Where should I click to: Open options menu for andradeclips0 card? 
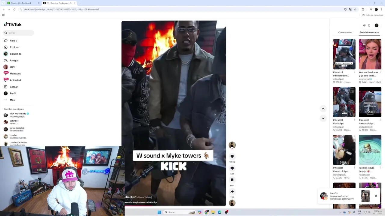pos(380,120)
